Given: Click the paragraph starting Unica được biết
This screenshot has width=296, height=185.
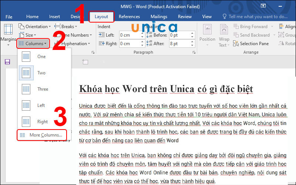Looking at the screenshot, I should click(x=183, y=123).
